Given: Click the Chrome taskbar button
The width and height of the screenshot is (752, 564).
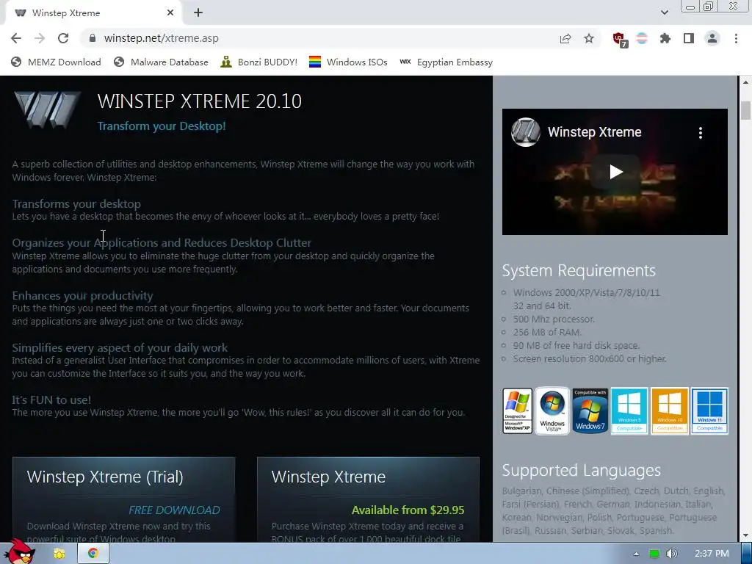Looking at the screenshot, I should coord(93,554).
